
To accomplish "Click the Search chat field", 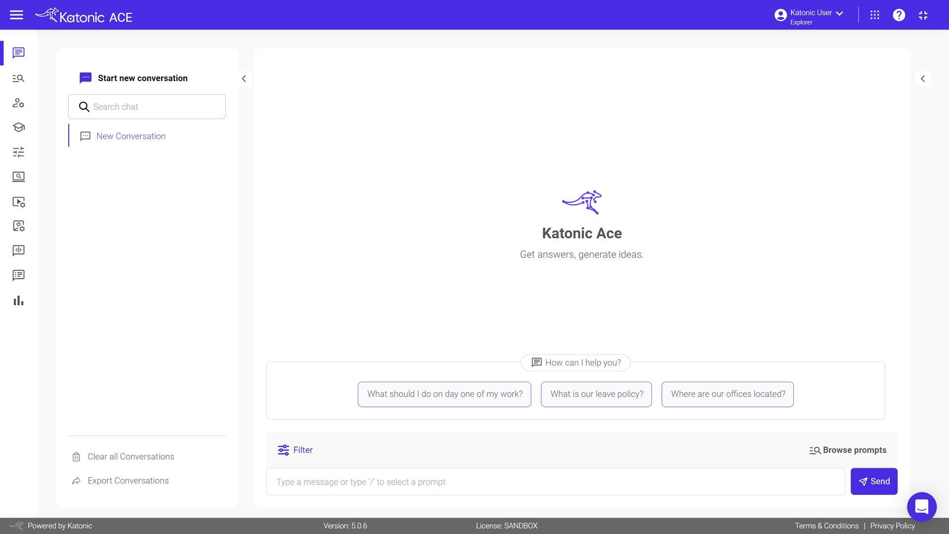I will coord(153,107).
